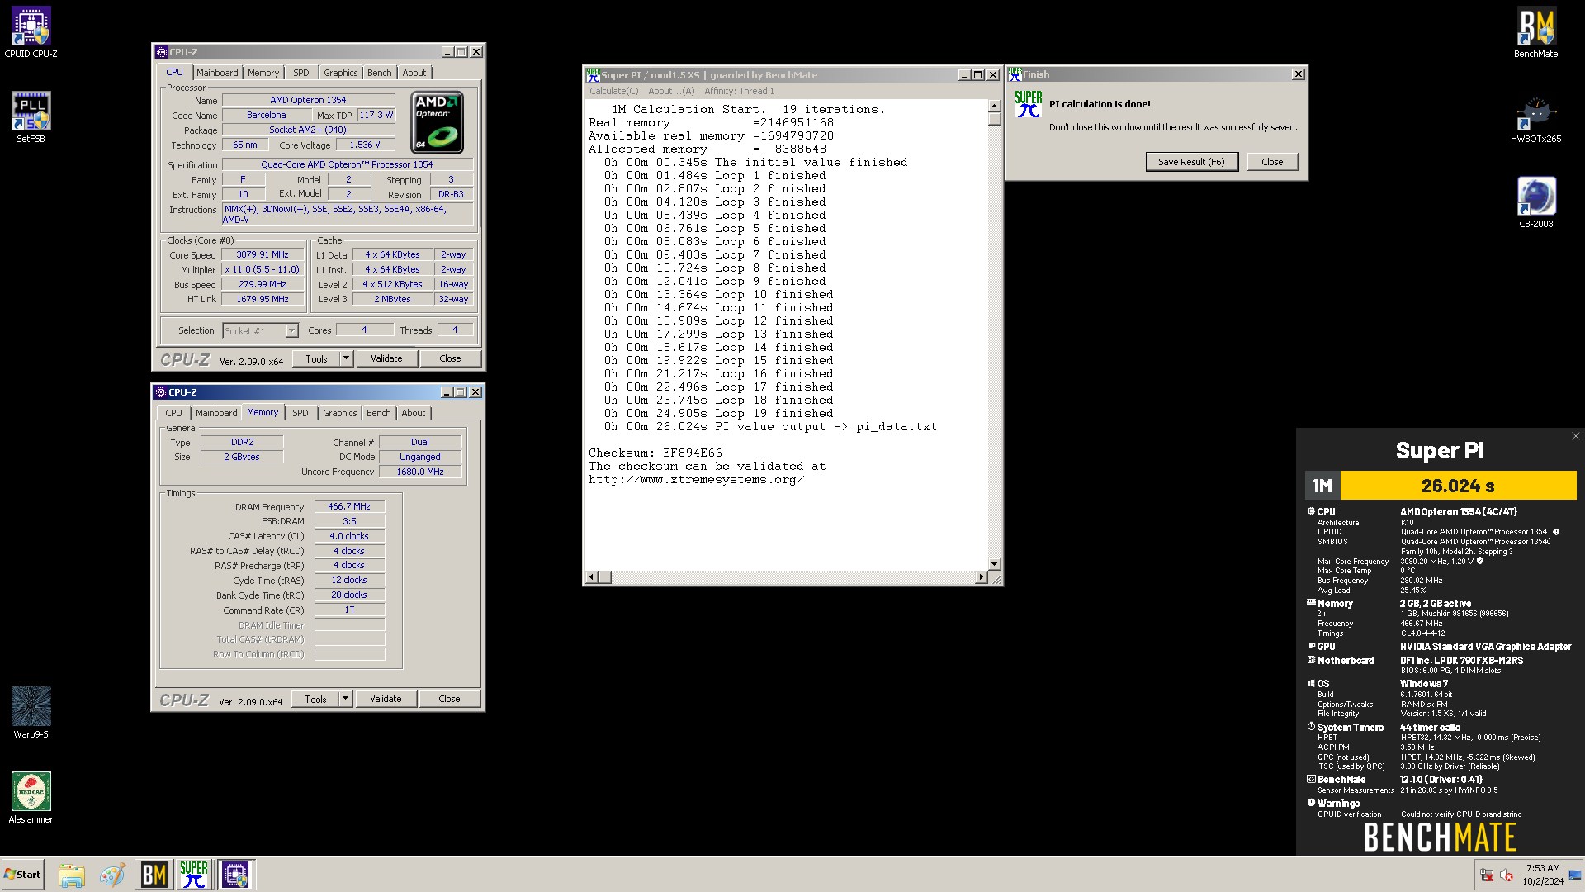Open Graphics tab in top CPU-Z window
This screenshot has height=892, width=1585.
[341, 73]
